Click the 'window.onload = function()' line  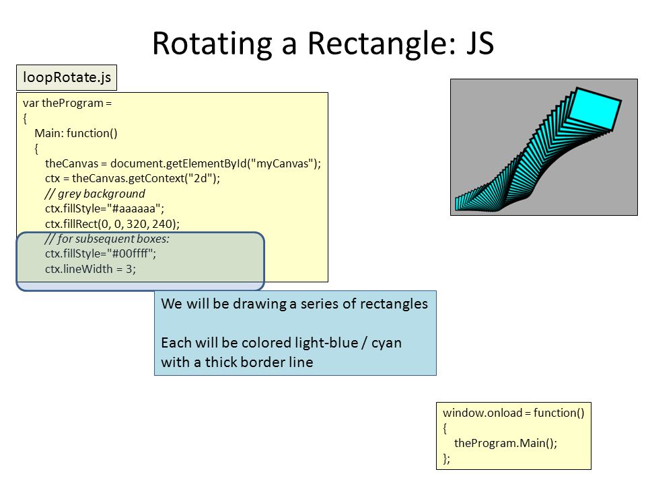(x=513, y=413)
